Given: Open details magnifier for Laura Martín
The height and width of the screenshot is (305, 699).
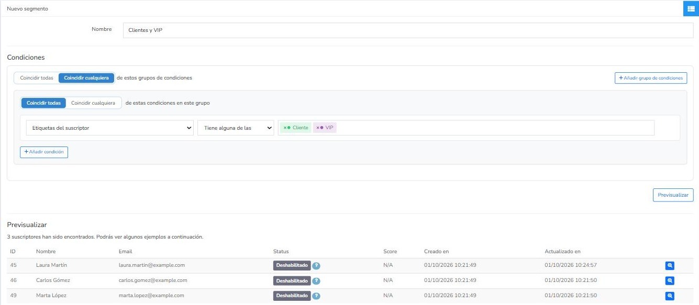Looking at the screenshot, I should click(670, 266).
